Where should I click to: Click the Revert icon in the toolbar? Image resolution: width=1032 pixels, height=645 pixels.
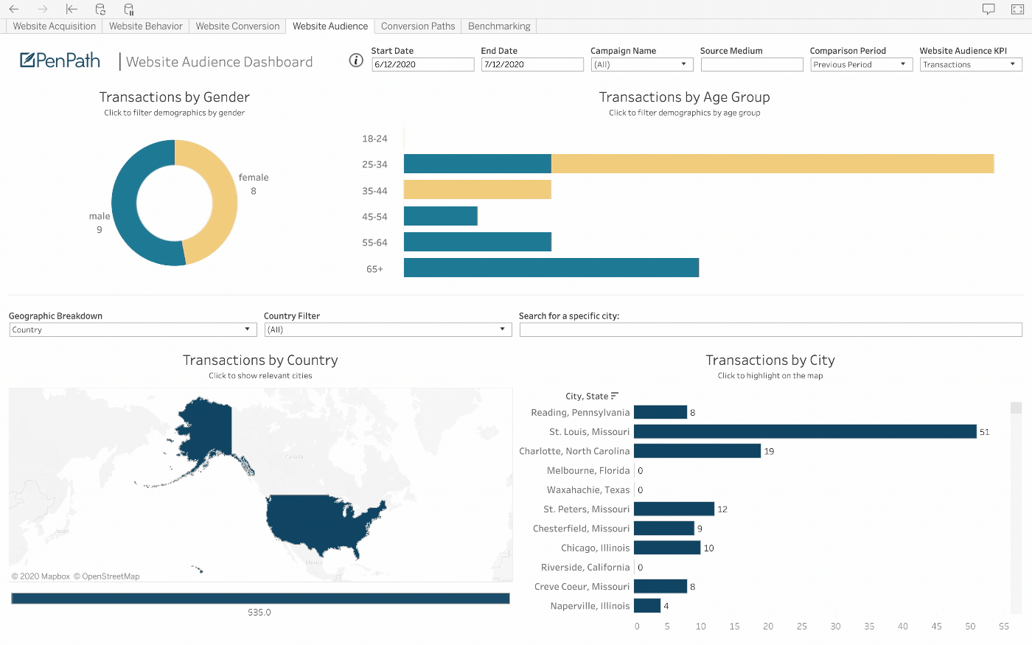click(71, 10)
